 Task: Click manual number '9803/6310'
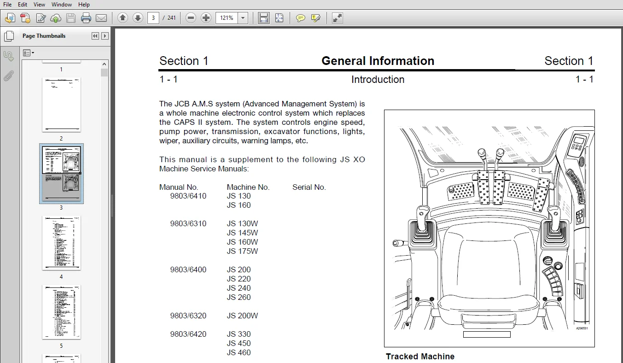coord(188,223)
